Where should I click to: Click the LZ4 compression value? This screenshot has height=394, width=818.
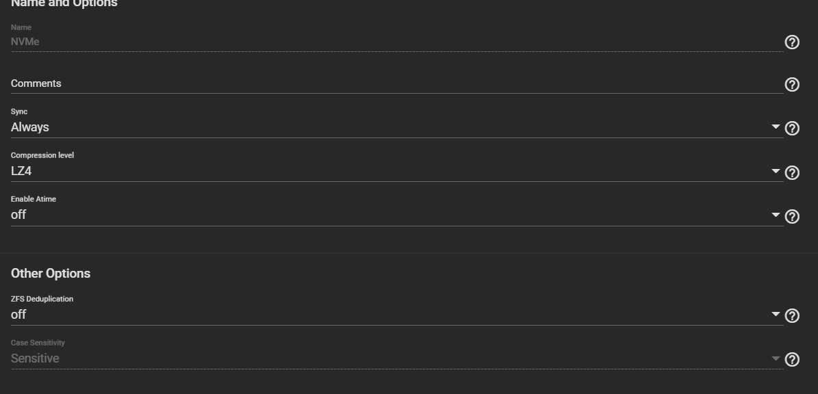21,171
